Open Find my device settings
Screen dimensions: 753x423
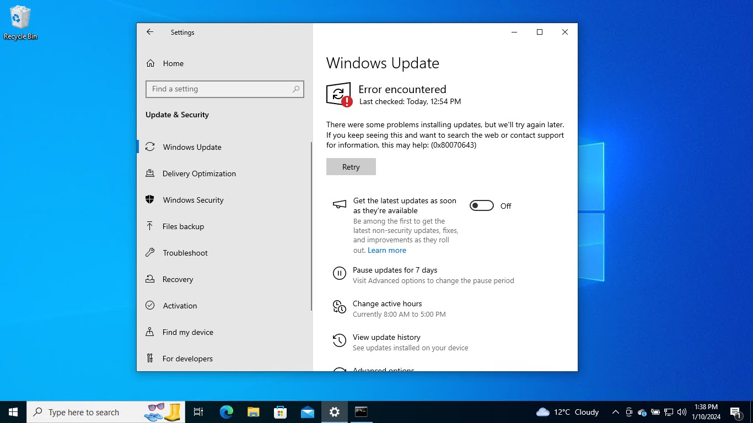point(225,332)
